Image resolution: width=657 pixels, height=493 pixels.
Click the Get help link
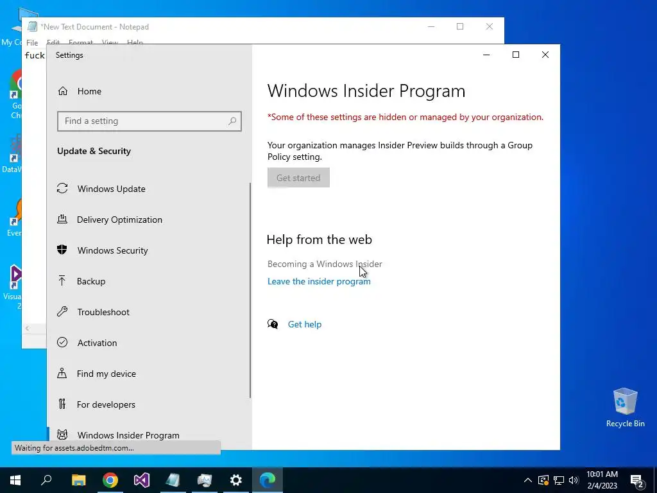(x=305, y=324)
